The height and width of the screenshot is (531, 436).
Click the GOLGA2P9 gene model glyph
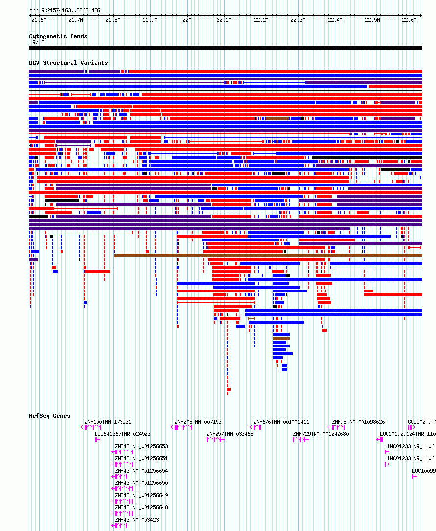412,427
